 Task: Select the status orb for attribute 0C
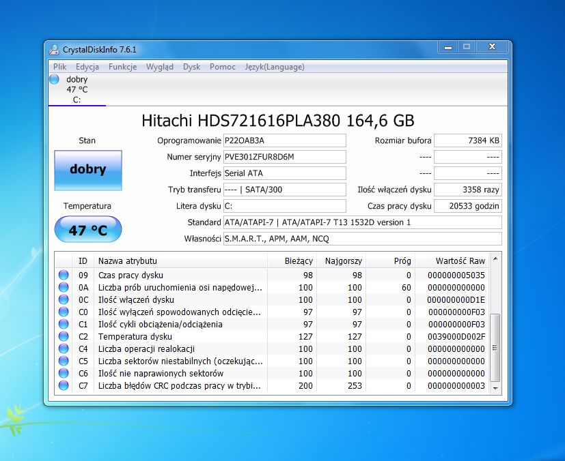click(x=64, y=299)
